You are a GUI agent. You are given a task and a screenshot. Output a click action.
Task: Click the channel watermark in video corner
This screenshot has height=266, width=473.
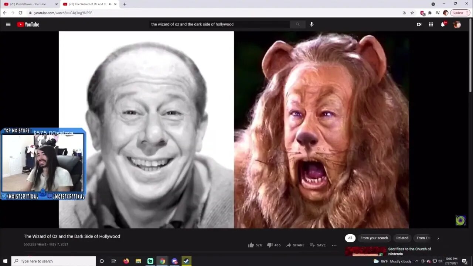(460, 221)
